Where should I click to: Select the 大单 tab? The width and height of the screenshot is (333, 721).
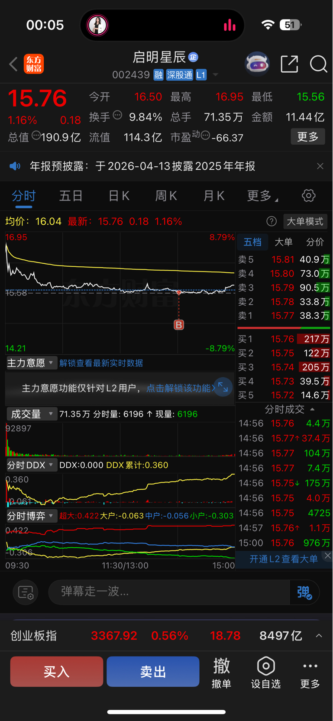pyautogui.click(x=284, y=242)
